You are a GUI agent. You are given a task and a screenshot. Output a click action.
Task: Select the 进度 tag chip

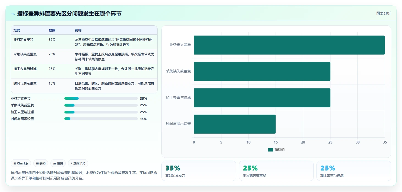(x=58, y=163)
